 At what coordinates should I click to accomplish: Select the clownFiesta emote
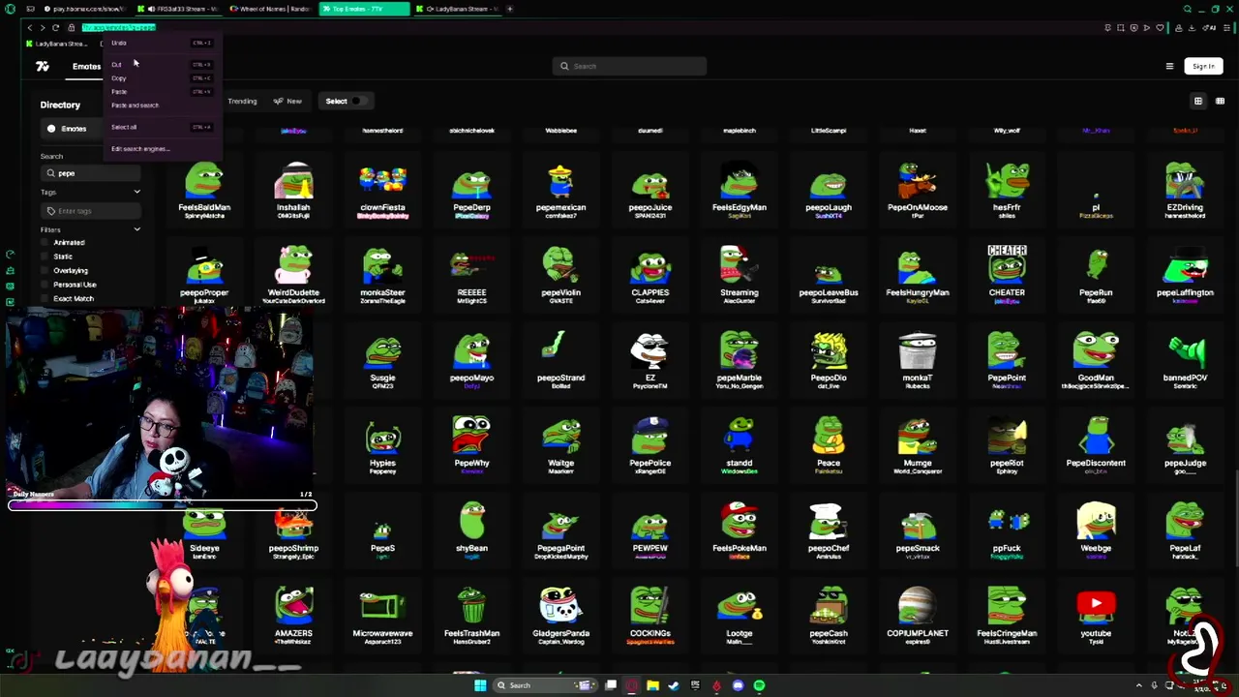coord(382,189)
